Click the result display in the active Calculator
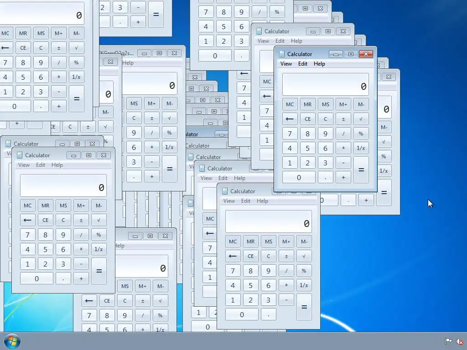 (x=326, y=84)
